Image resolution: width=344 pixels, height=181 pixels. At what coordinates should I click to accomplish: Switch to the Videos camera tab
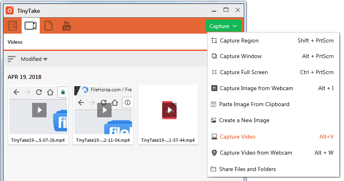pyautogui.click(x=31, y=26)
